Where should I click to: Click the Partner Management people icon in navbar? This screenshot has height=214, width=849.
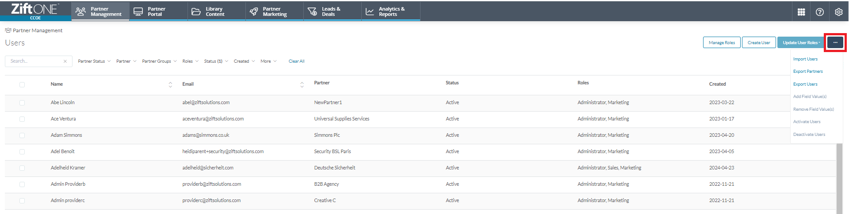[x=80, y=11]
